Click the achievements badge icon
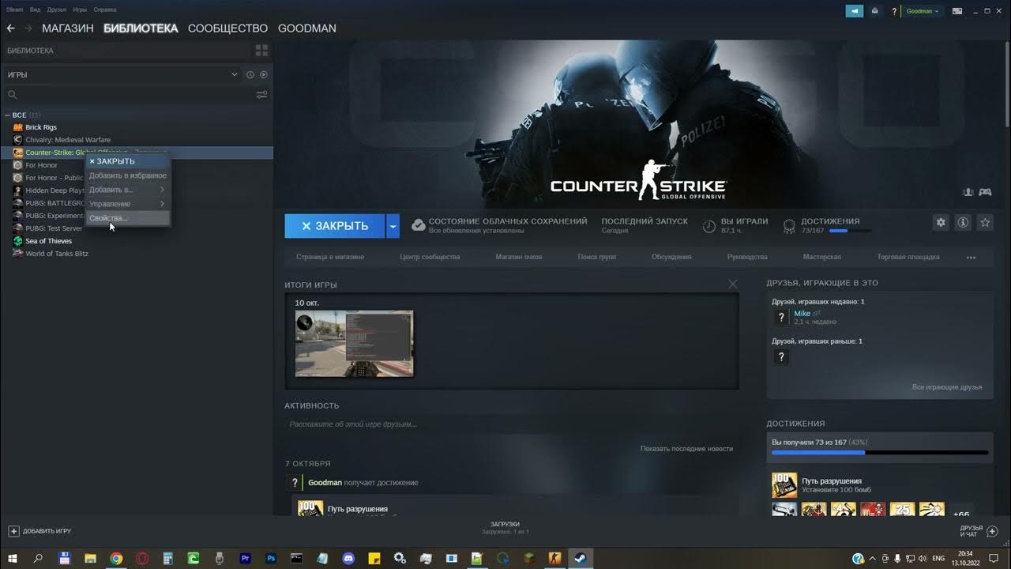The image size is (1011, 569). (x=789, y=226)
